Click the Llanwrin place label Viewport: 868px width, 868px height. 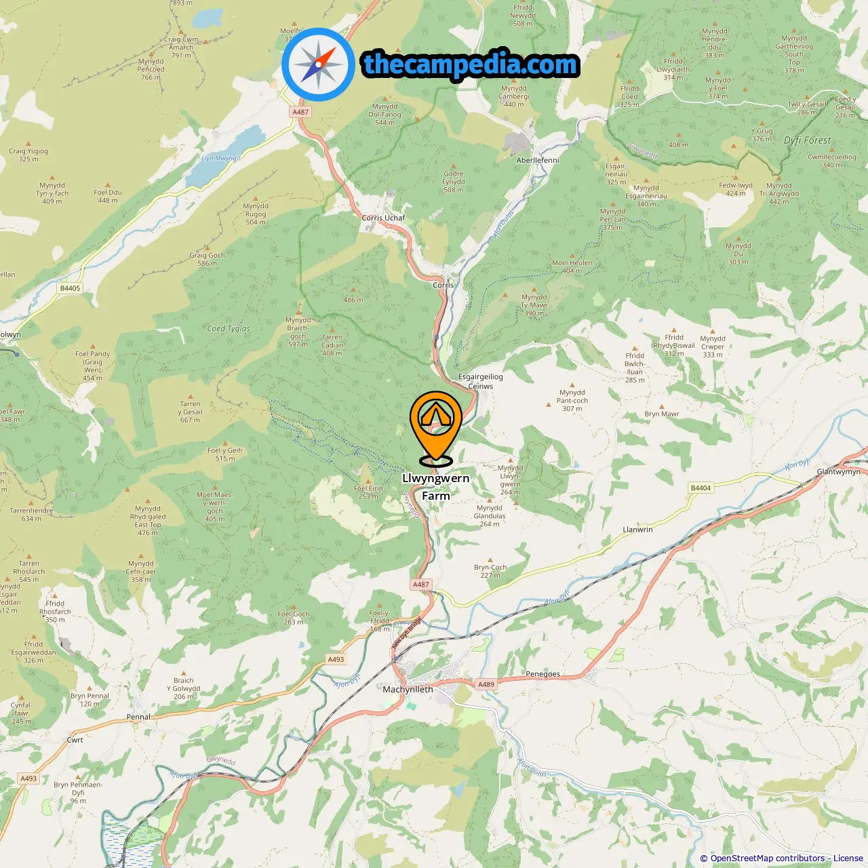pos(637,530)
